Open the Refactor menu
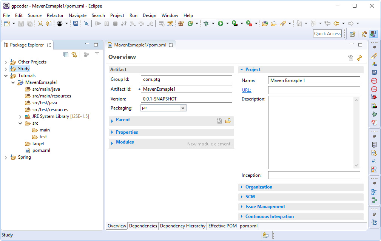Viewport: 381px width, 241px height. point(55,15)
